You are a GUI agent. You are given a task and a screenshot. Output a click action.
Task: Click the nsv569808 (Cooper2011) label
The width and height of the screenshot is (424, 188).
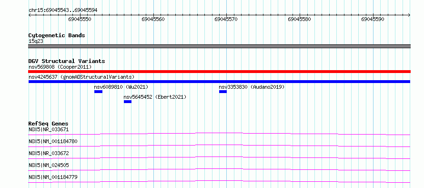(61, 67)
